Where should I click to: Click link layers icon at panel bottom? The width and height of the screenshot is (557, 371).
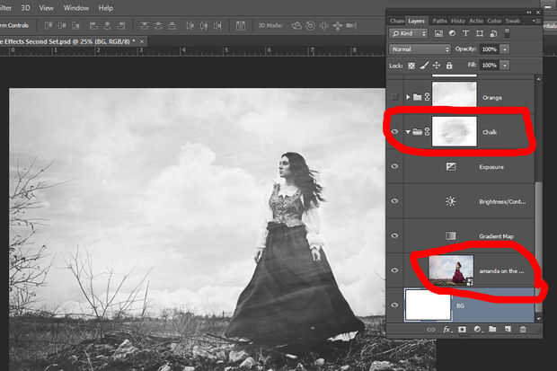[x=431, y=330]
